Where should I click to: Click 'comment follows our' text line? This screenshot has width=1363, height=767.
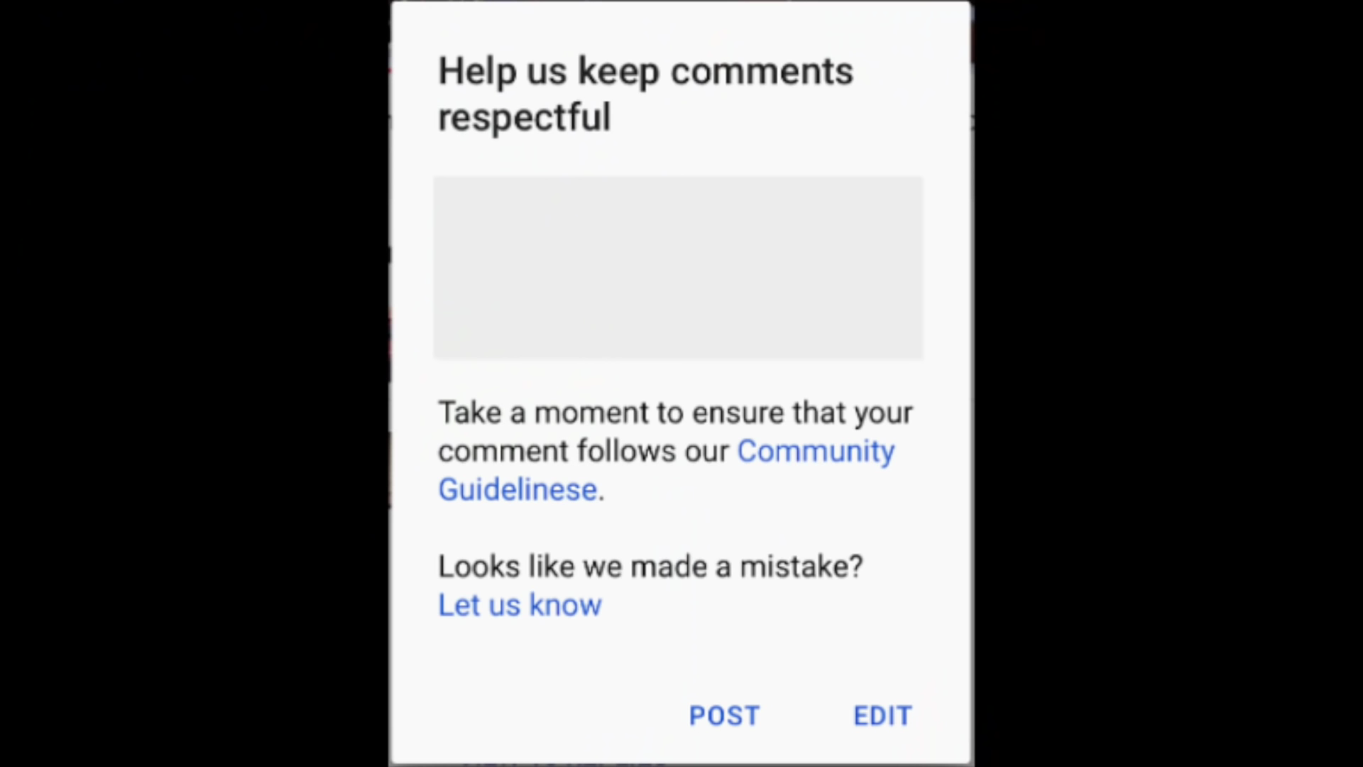(x=583, y=452)
